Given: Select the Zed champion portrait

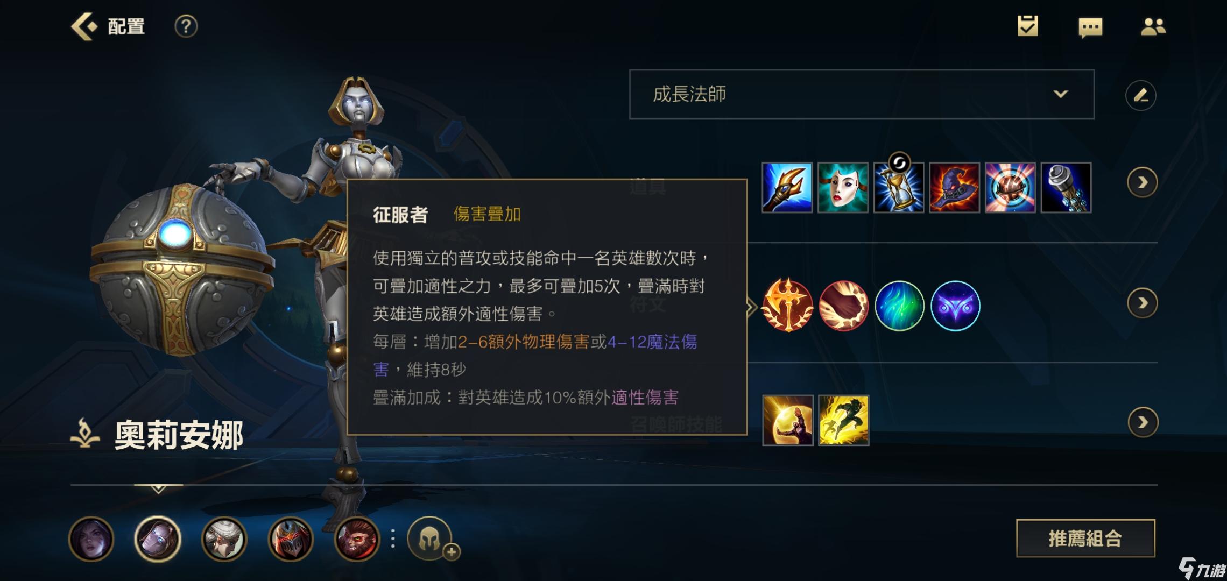Looking at the screenshot, I should [291, 539].
